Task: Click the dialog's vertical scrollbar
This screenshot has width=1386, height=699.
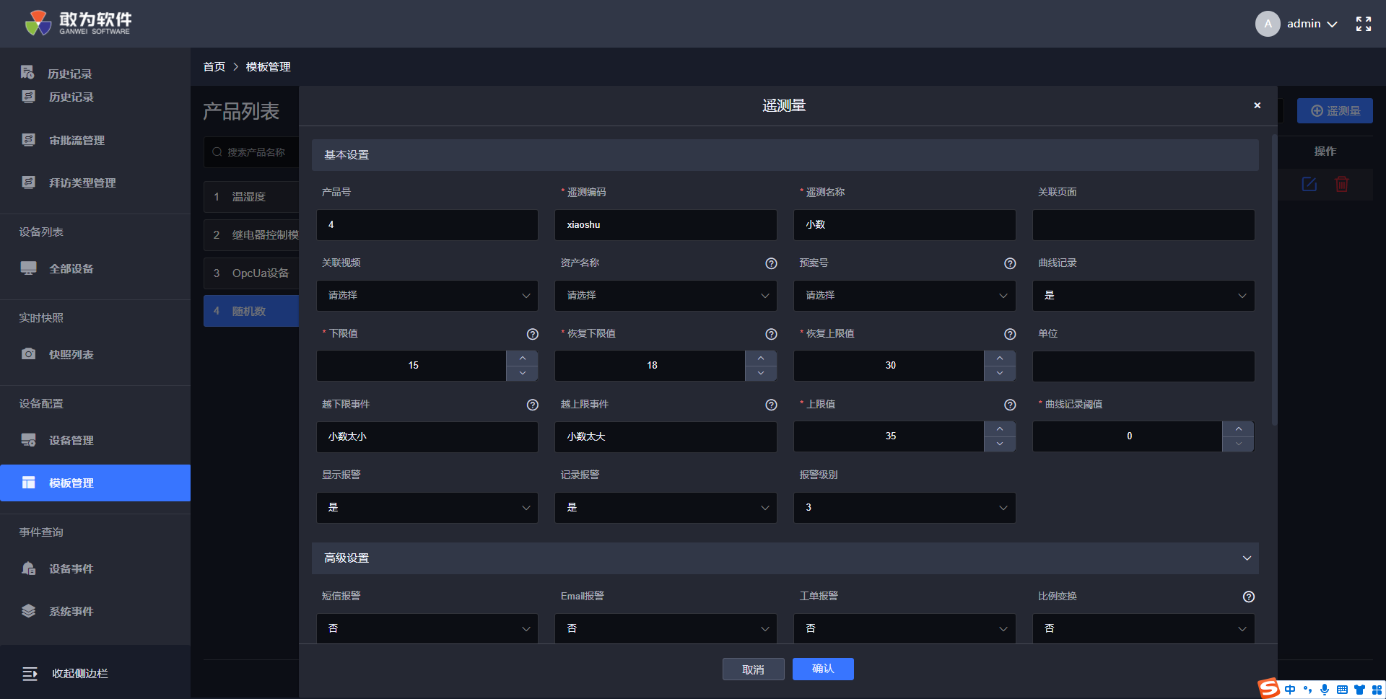Action: (x=1274, y=281)
